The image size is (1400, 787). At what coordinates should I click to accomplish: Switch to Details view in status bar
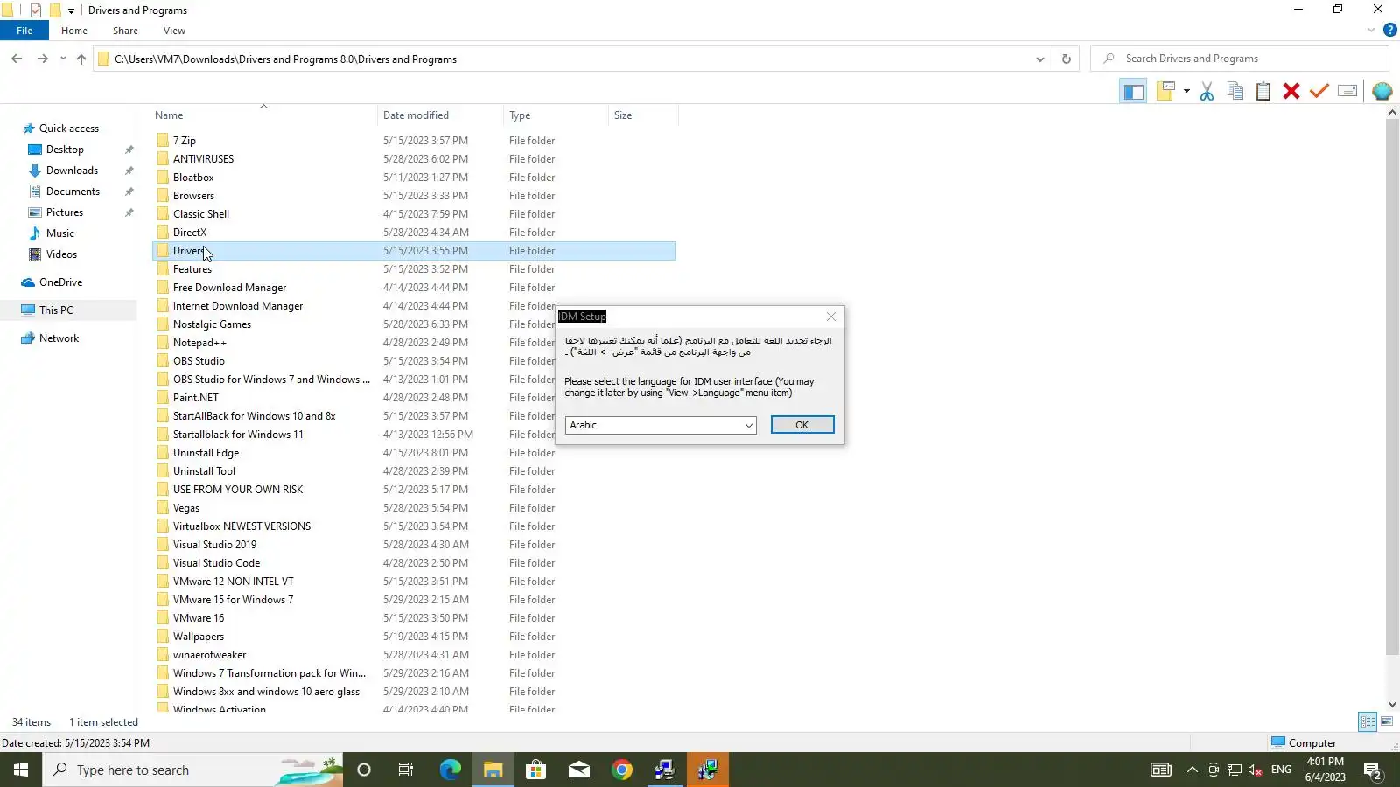click(1368, 722)
